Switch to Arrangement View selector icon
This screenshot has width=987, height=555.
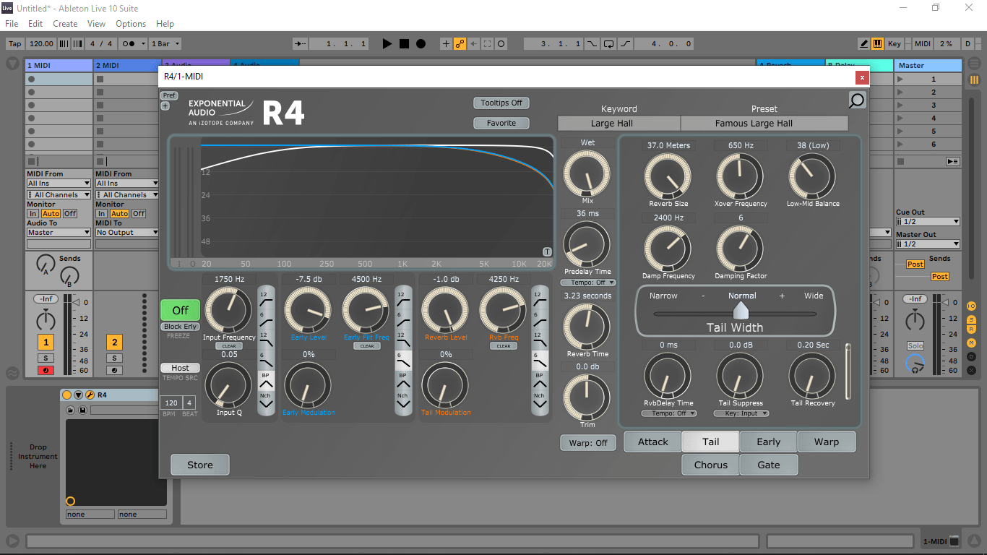pyautogui.click(x=974, y=65)
